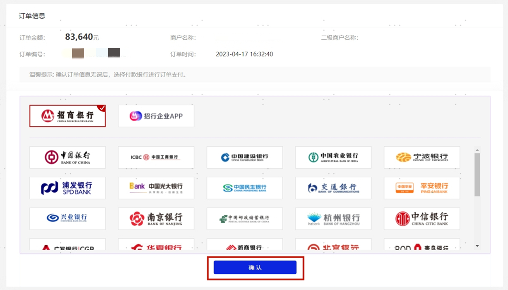Choose 中国光大银行 Everbright Bank
This screenshot has width=508, height=290.
click(156, 188)
